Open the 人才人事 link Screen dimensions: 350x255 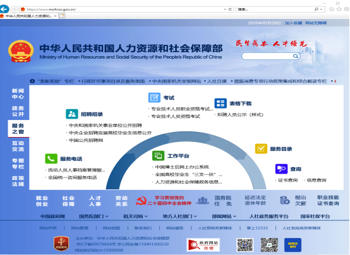(x=95, y=201)
